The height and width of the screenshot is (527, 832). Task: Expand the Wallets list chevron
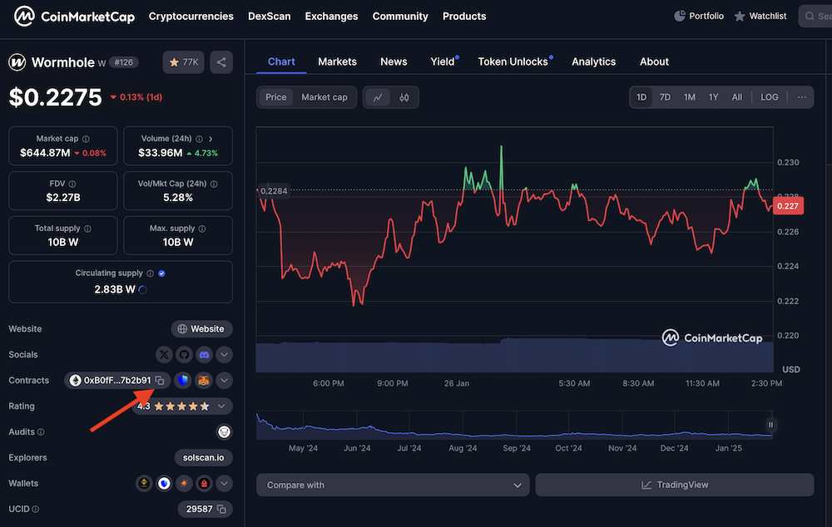[224, 483]
